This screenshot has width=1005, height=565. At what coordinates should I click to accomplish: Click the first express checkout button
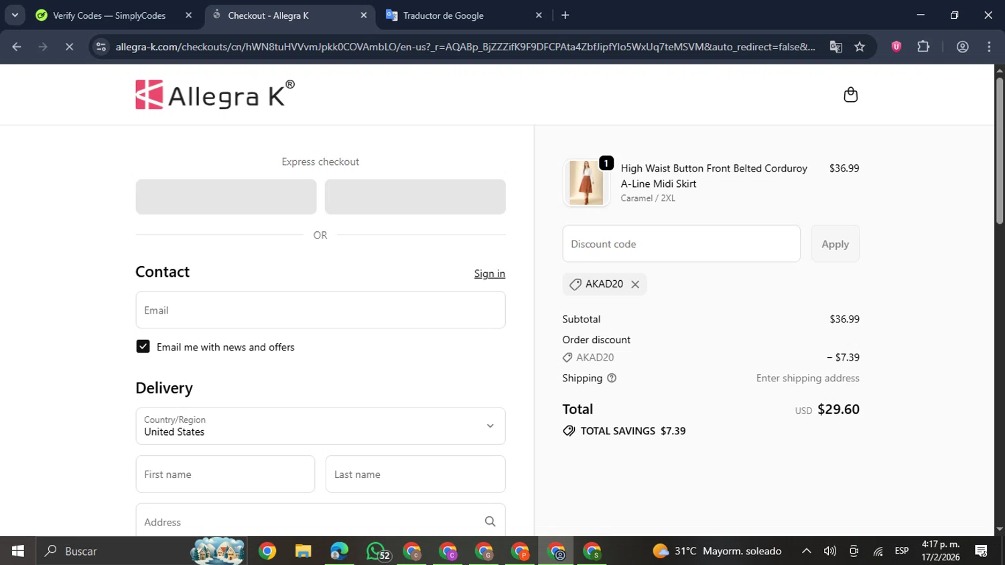pyautogui.click(x=226, y=197)
